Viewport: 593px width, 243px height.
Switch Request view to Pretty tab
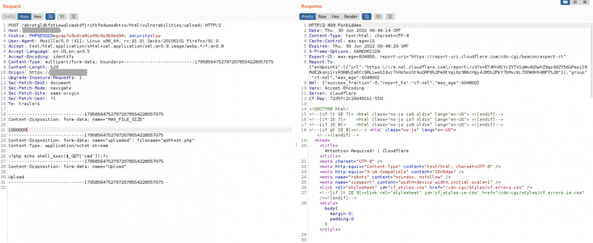click(10, 17)
